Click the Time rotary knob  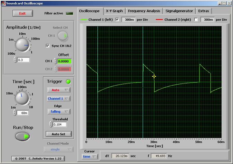click(22, 98)
